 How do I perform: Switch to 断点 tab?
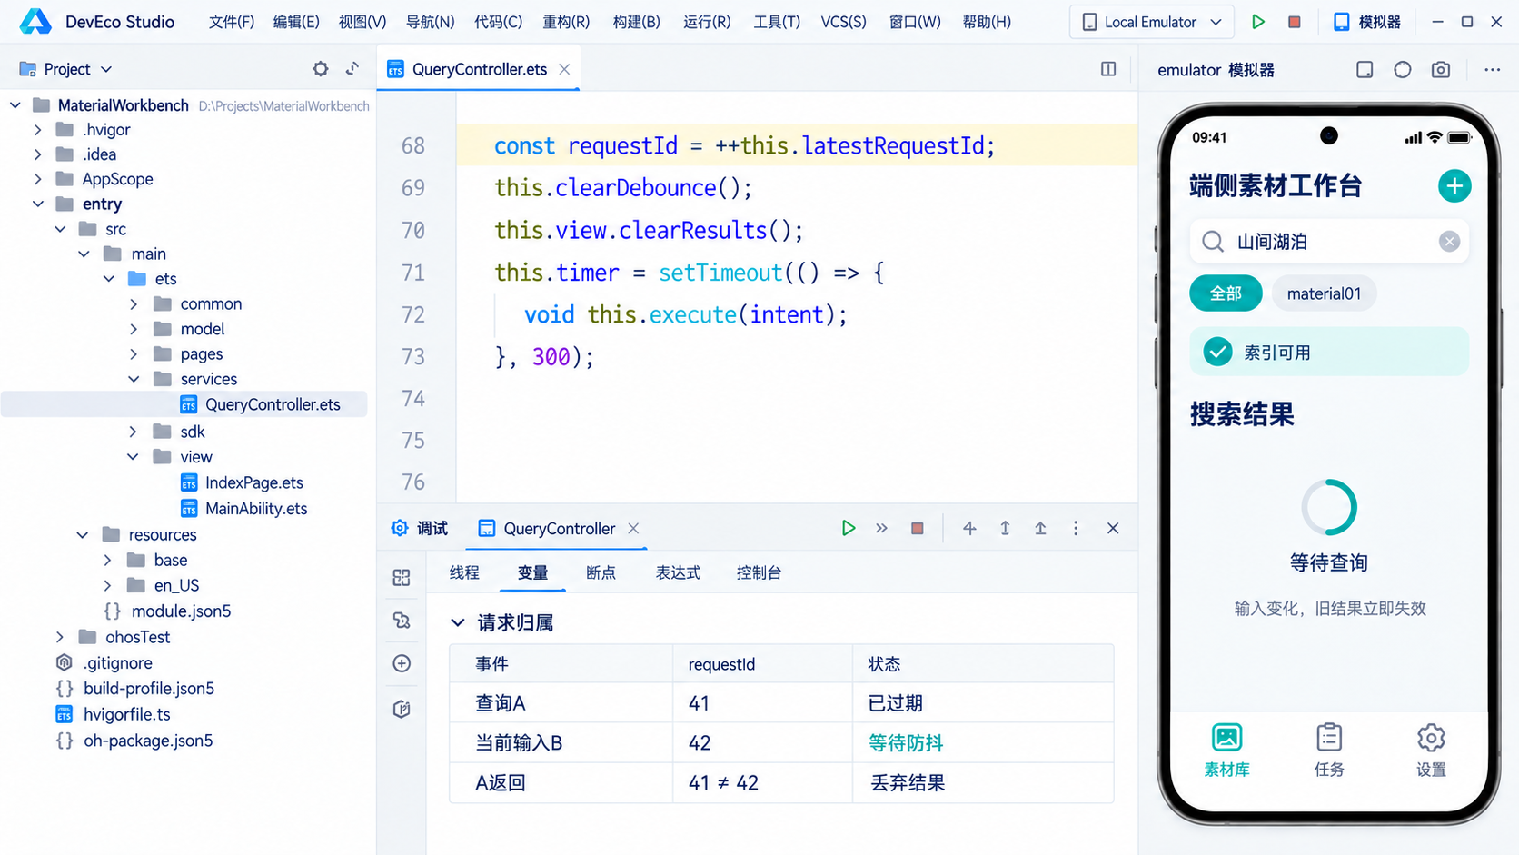601,572
